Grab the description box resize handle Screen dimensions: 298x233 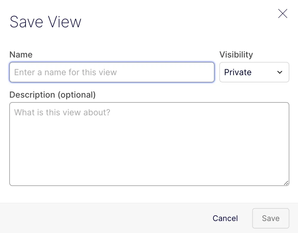click(286, 183)
